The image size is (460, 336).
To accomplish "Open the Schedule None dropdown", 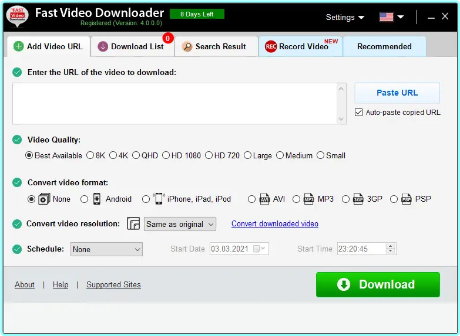I will tap(106, 249).
